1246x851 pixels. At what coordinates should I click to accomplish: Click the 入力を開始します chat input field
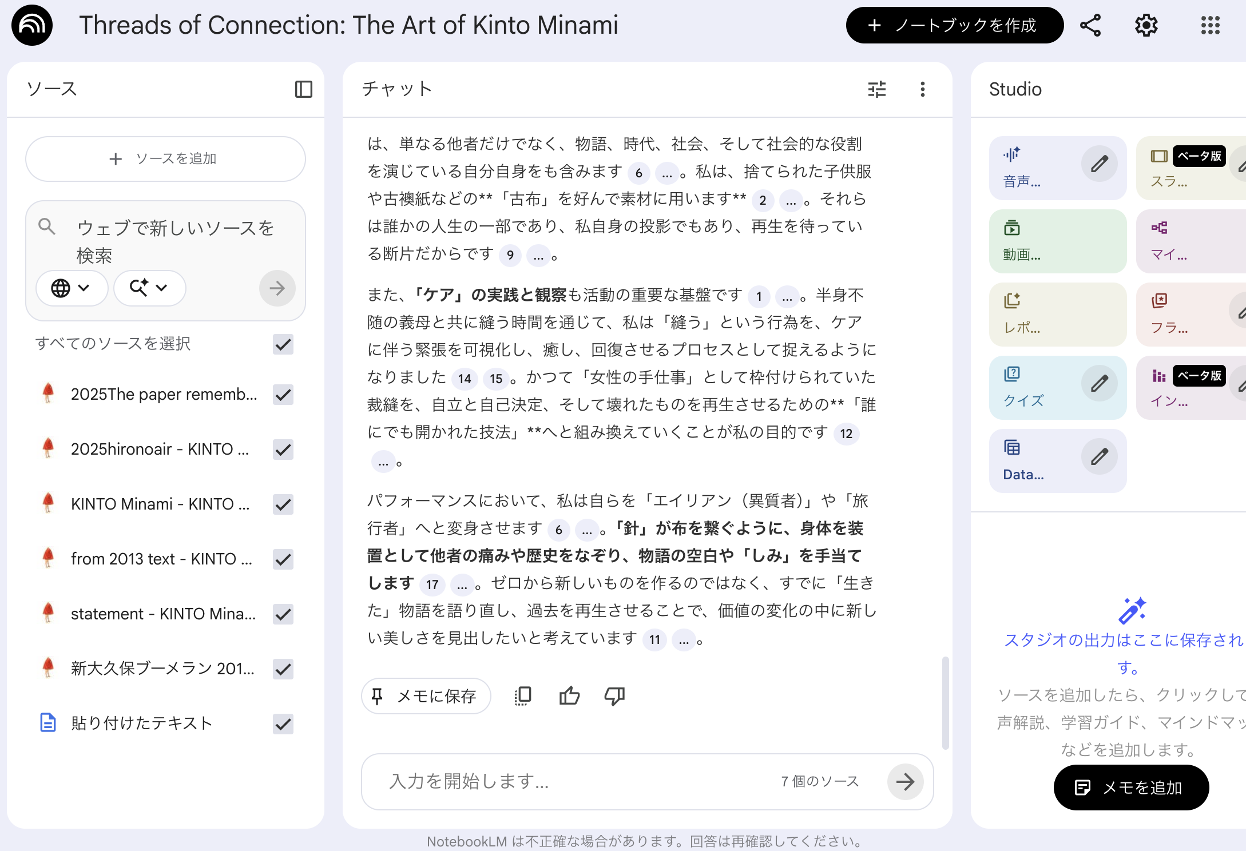tap(572, 781)
